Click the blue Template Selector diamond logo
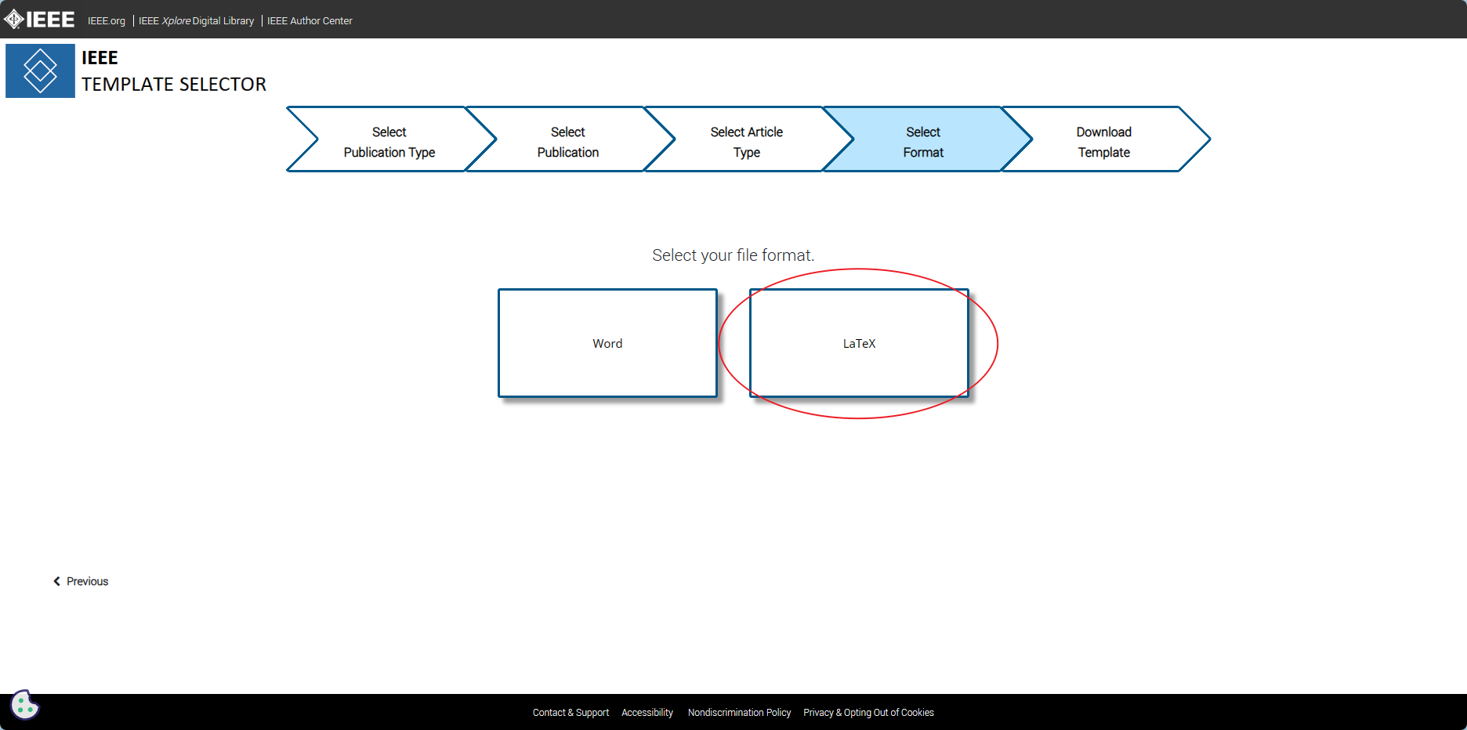Image resolution: width=1467 pixels, height=730 pixels. coord(40,71)
